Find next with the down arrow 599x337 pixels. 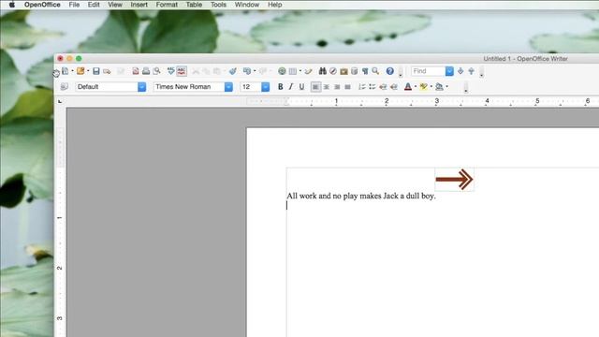[x=460, y=71]
